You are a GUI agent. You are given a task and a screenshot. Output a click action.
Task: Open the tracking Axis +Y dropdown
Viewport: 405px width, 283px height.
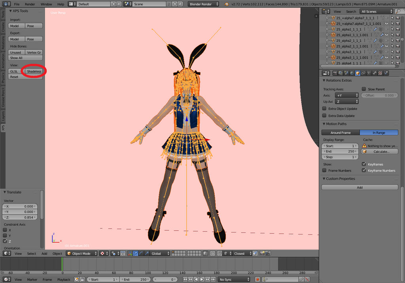tap(346, 95)
